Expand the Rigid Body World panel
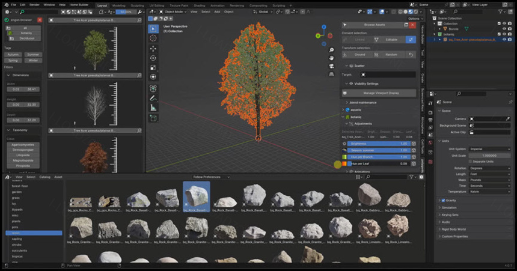The height and width of the screenshot is (271, 517). (453, 230)
